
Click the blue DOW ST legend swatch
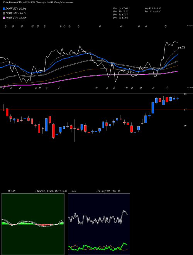(x=4, y=8)
